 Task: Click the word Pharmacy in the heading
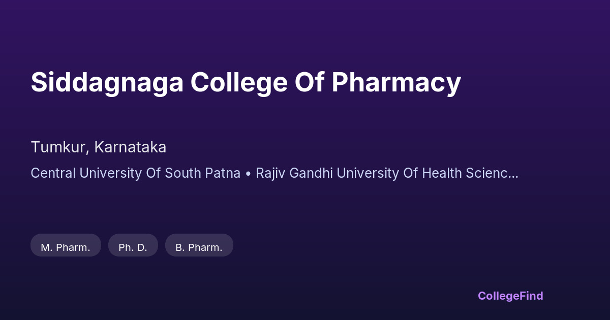(396, 82)
